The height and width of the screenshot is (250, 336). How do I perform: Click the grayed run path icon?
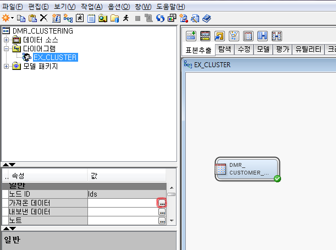point(148,18)
